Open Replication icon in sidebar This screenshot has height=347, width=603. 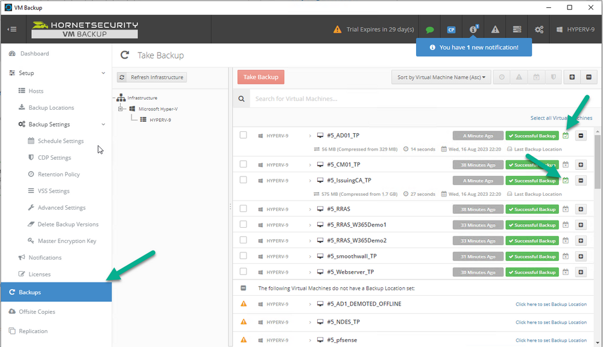click(x=12, y=331)
